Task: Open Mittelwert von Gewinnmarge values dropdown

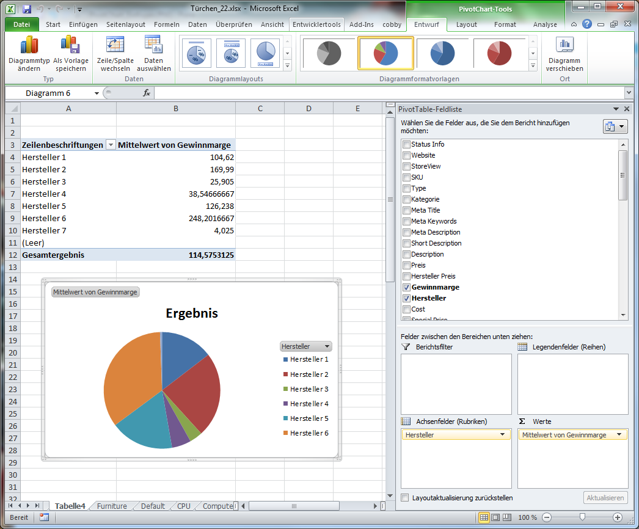Action: (619, 435)
